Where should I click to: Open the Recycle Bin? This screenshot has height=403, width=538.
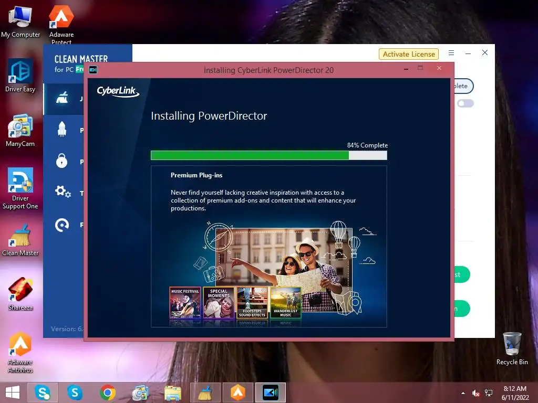point(512,348)
